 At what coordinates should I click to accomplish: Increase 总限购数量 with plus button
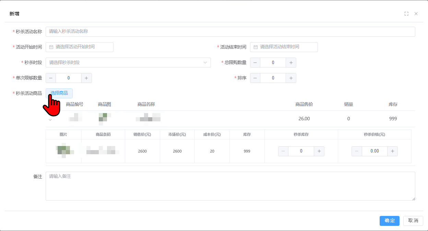click(291, 63)
